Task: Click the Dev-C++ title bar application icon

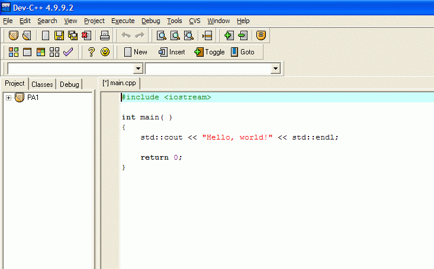Action: tap(6, 7)
